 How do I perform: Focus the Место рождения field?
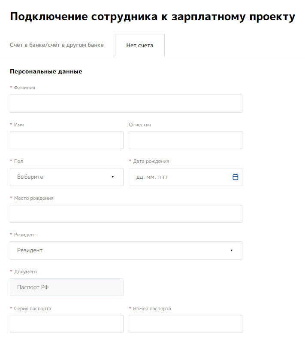126,214
